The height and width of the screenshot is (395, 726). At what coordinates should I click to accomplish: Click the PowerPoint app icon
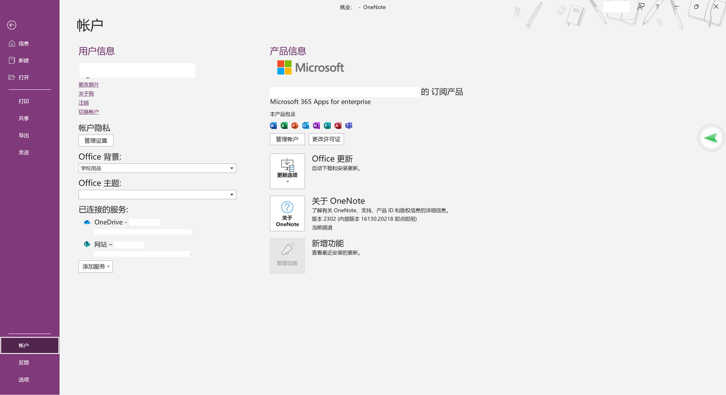tap(295, 126)
